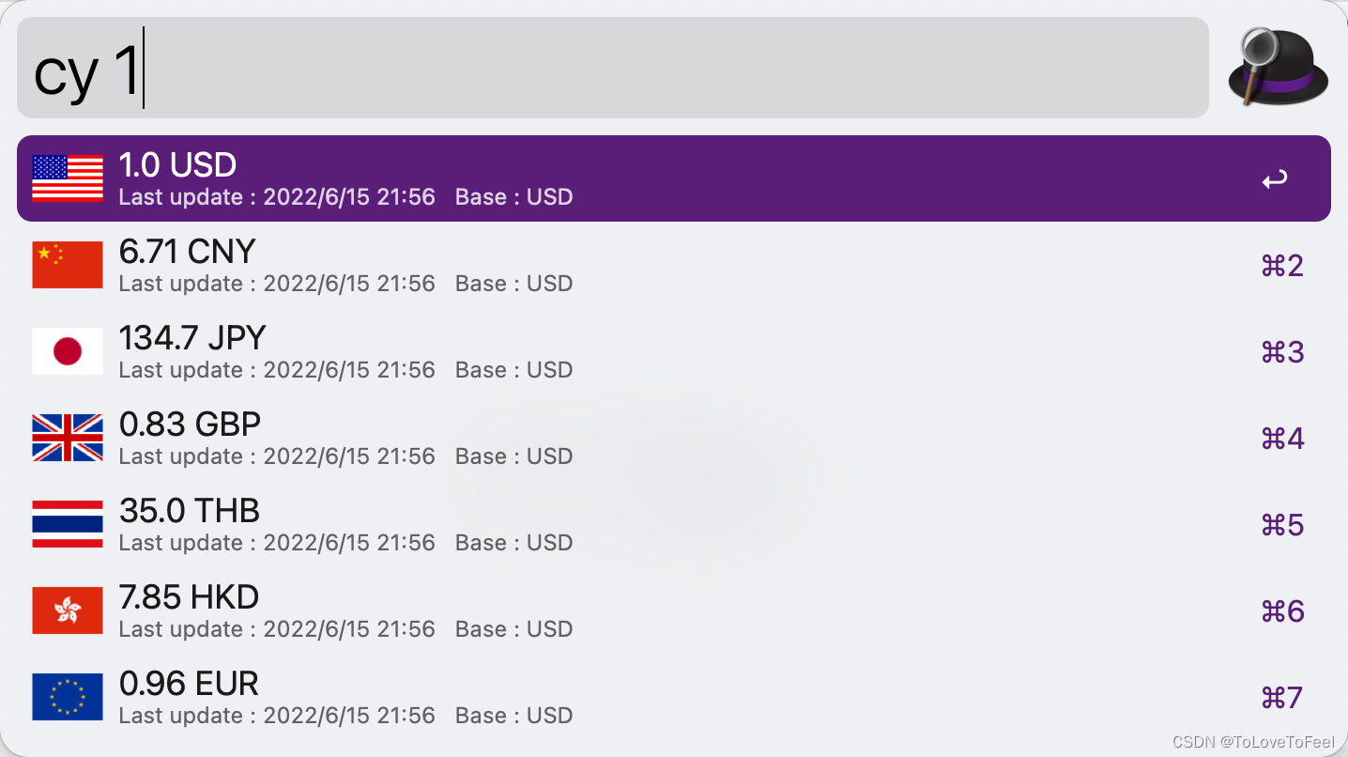Click the ⌘7 shortcut label
The height and width of the screenshot is (757, 1348).
tap(1282, 698)
